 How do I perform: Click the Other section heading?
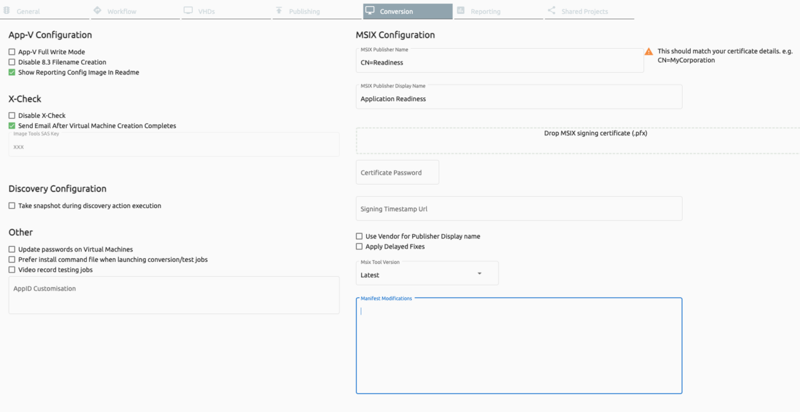point(21,232)
